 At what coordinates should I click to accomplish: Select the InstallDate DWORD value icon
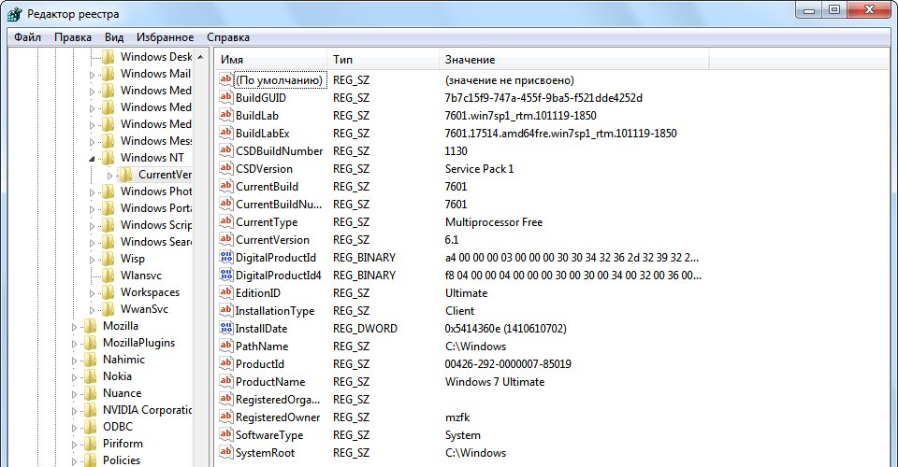(225, 328)
